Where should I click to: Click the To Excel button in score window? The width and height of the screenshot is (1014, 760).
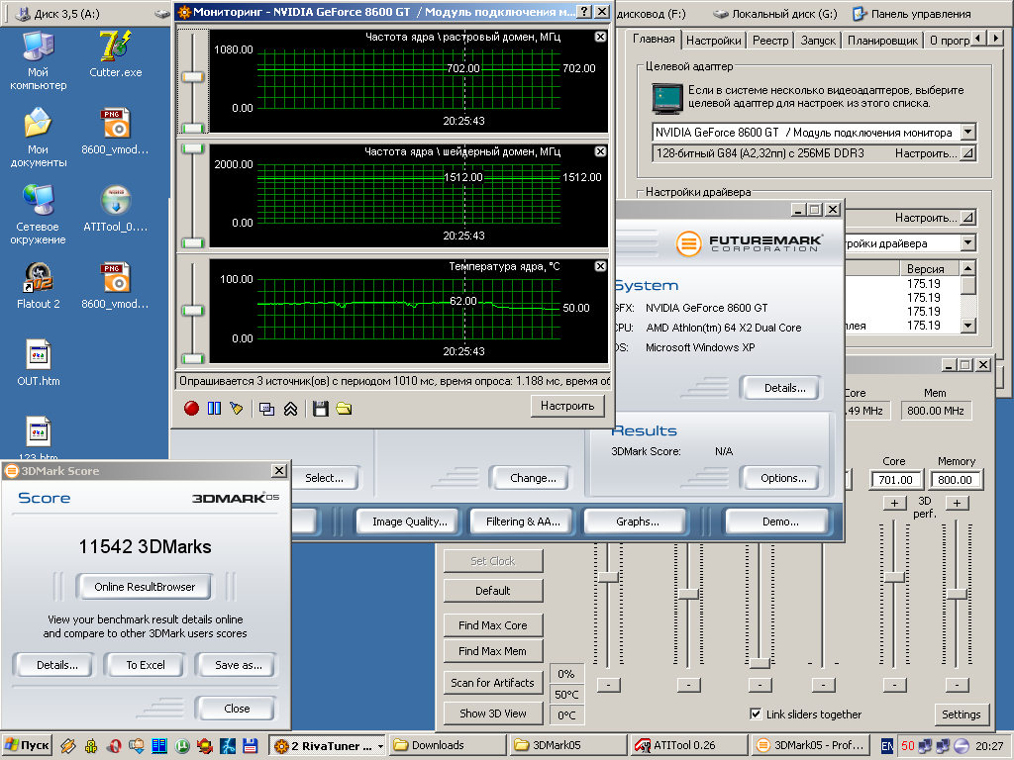(x=146, y=665)
